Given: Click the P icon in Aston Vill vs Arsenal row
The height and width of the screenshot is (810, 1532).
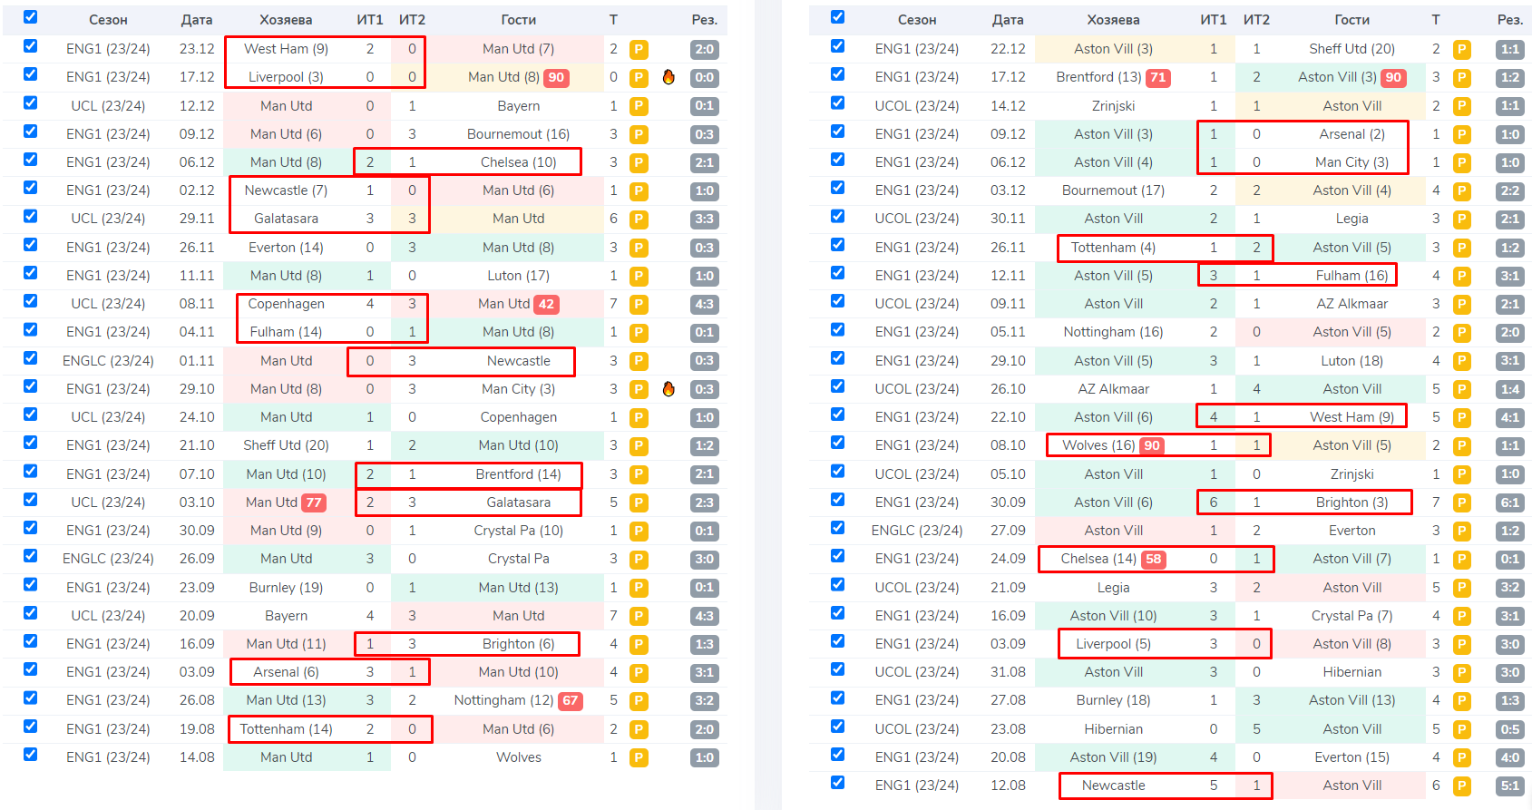Looking at the screenshot, I should [1462, 134].
